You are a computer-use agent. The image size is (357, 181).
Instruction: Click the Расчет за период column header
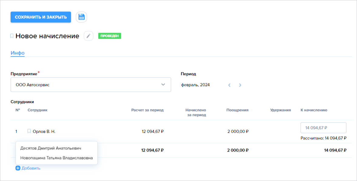147,110
